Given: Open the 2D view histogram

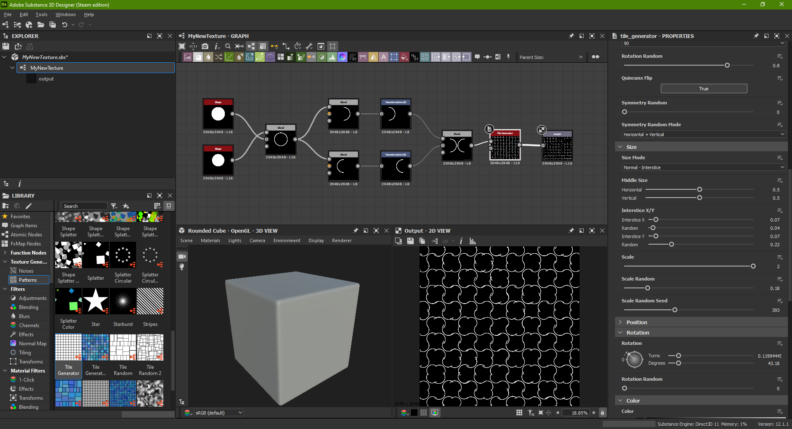Looking at the screenshot, I should click(473, 241).
